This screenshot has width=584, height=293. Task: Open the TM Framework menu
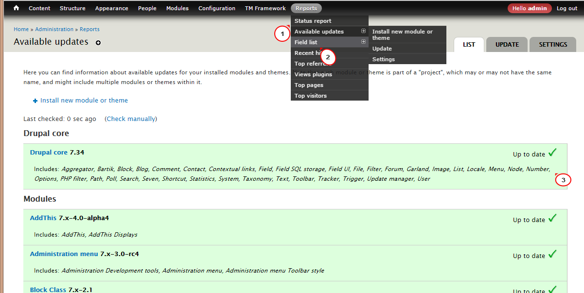click(265, 8)
